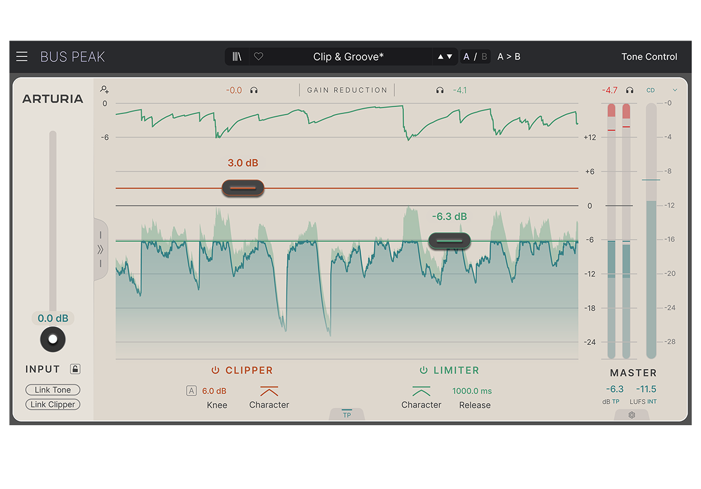The image size is (701, 489).
Task: Toggle the Limiter power button
Action: click(423, 370)
